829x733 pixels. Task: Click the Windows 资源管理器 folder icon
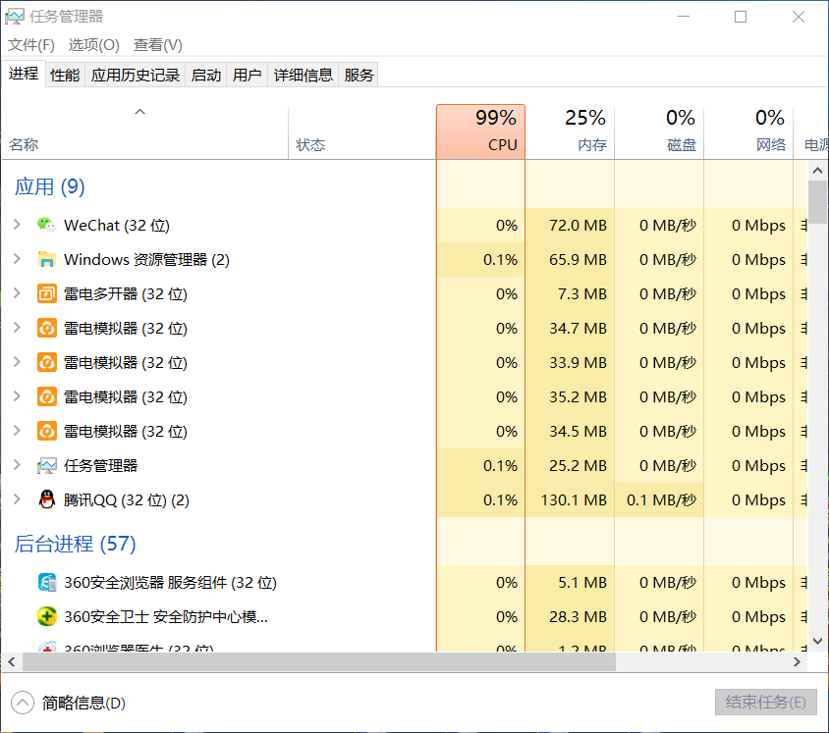click(x=46, y=259)
